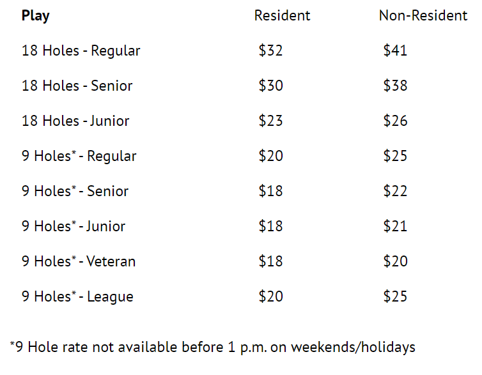This screenshot has width=482, height=375.
Task: Select the $38 non-resident 18-hole senior price
Action: pos(395,86)
